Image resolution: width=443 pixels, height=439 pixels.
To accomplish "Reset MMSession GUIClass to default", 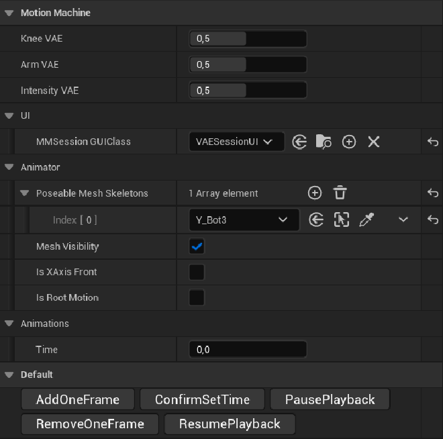I will point(432,142).
